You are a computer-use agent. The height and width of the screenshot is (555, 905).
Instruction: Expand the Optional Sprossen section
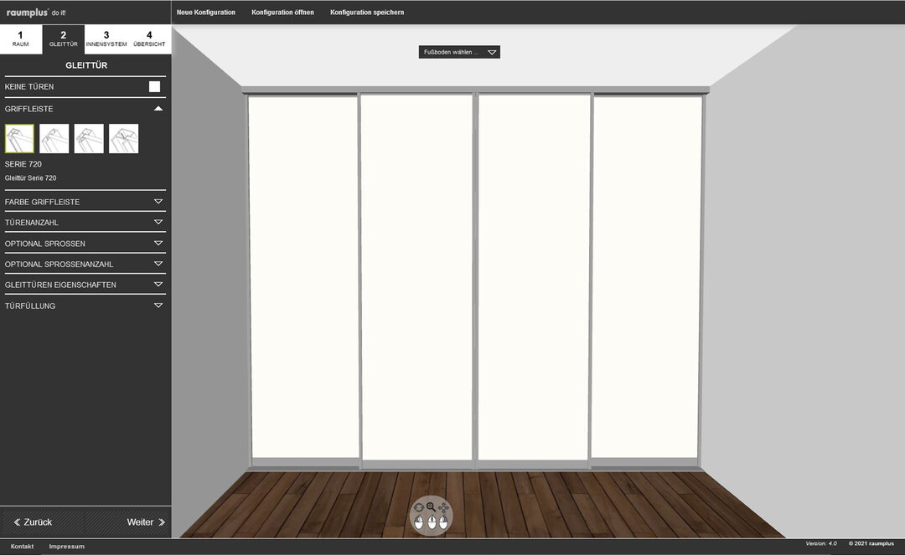(x=85, y=244)
